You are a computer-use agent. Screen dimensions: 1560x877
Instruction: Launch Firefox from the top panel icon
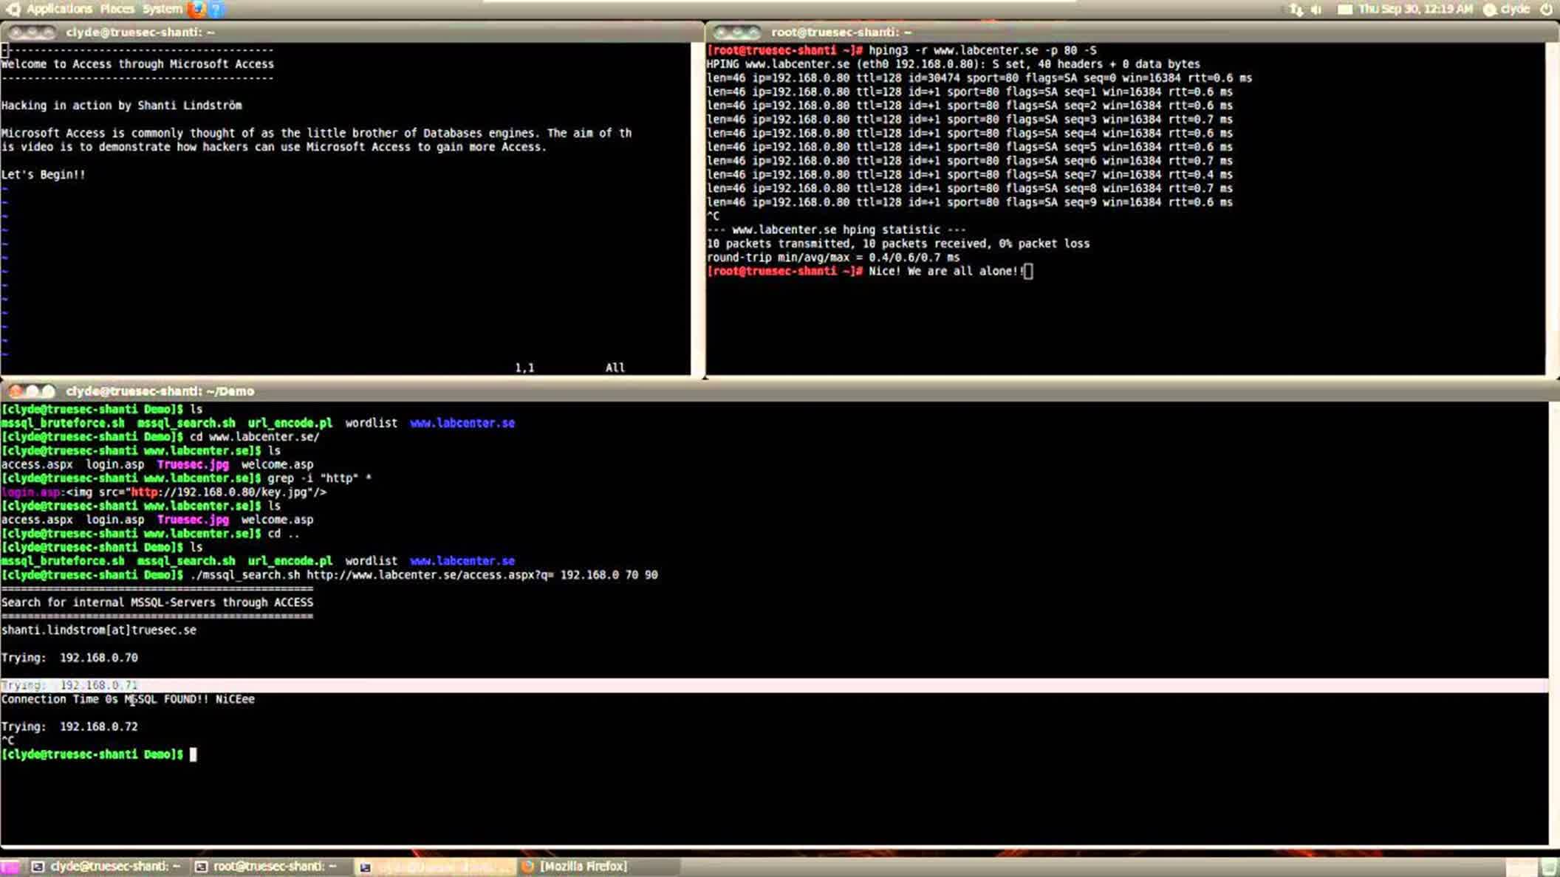pos(196,9)
